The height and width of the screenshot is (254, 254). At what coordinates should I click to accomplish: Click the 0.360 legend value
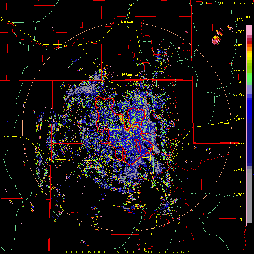click(x=239, y=182)
